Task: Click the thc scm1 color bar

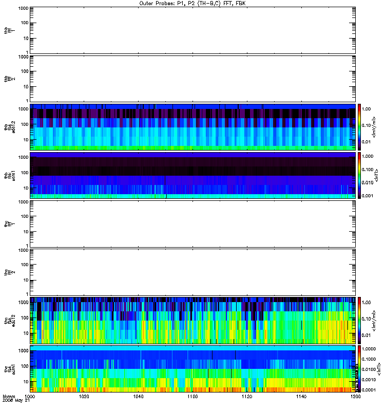Action: pos(360,369)
